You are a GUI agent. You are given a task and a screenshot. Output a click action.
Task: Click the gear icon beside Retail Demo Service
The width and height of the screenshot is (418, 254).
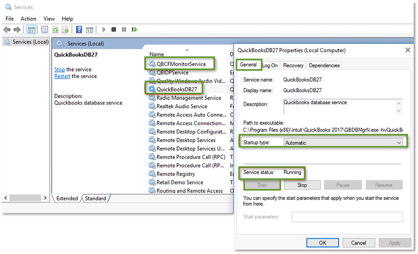point(152,182)
